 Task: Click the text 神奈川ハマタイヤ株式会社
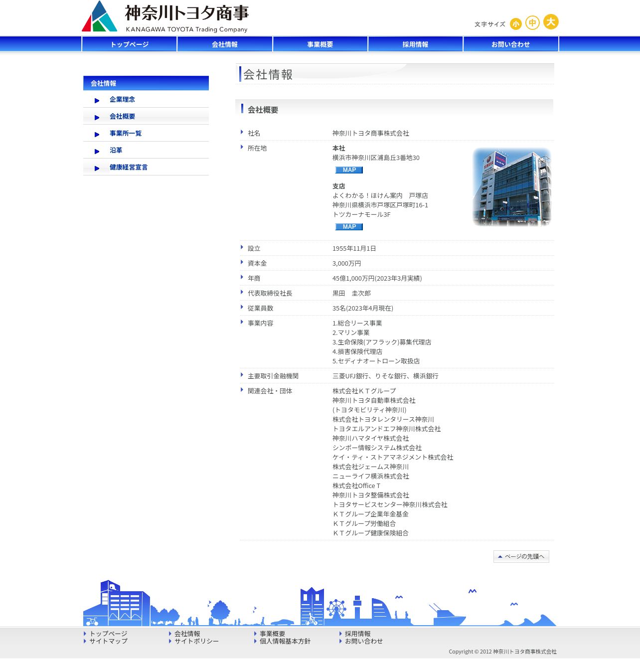click(x=371, y=439)
